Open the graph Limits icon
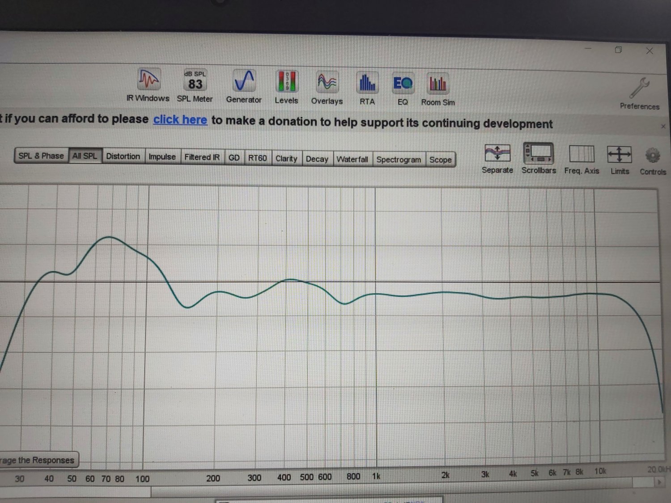Screen dimensions: 671x503 pyautogui.click(x=620, y=160)
